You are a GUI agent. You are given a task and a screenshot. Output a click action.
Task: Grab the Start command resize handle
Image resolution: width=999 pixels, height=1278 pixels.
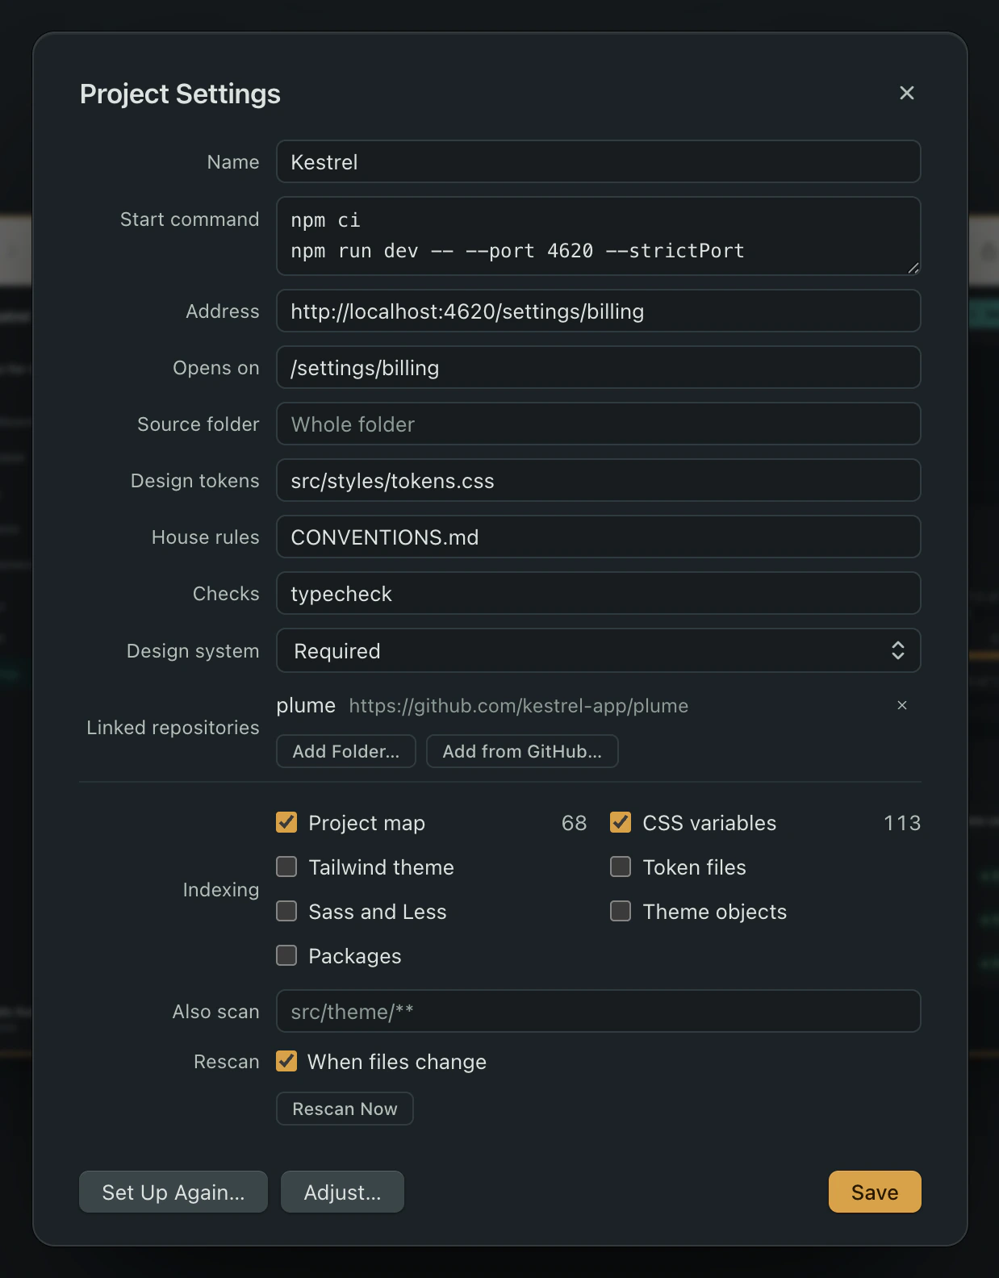[913, 267]
